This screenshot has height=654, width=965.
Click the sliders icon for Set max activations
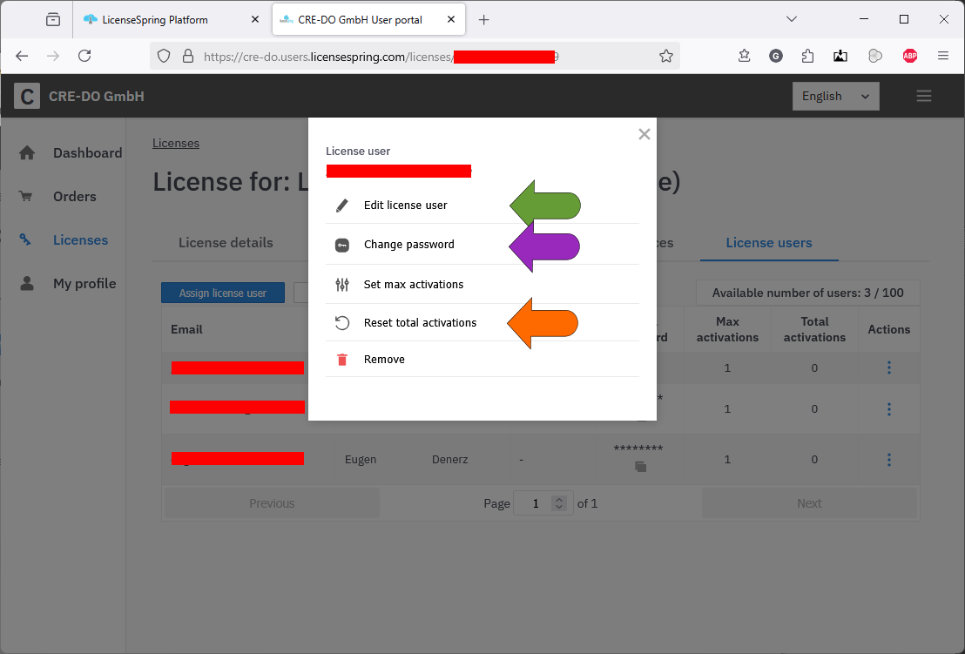(342, 284)
